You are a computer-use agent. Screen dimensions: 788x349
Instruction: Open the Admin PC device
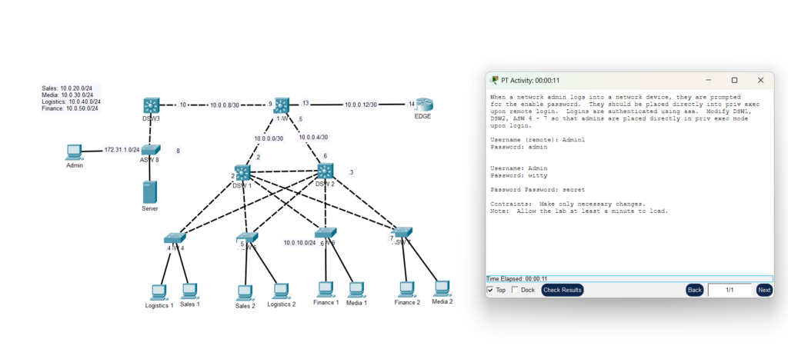coord(74,151)
